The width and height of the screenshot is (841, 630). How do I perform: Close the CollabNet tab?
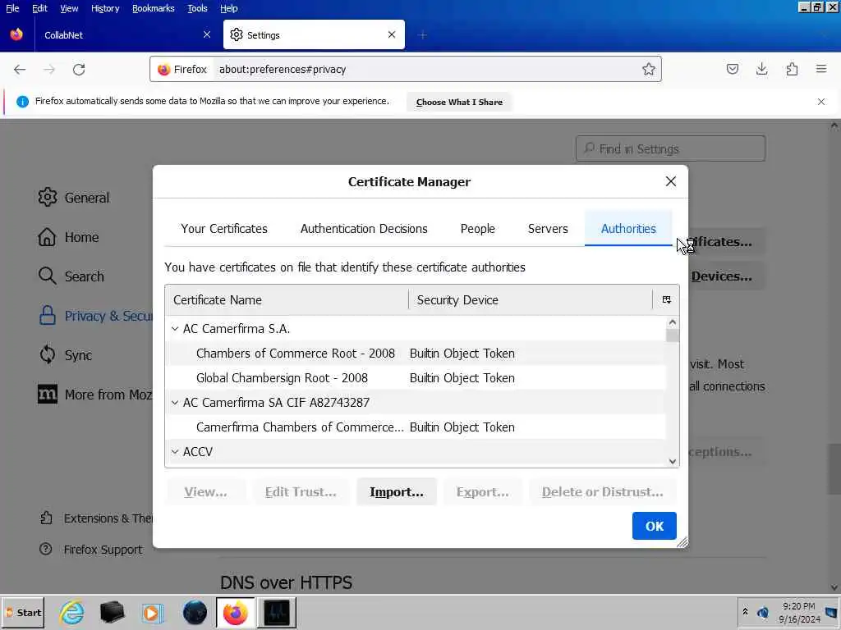(207, 34)
